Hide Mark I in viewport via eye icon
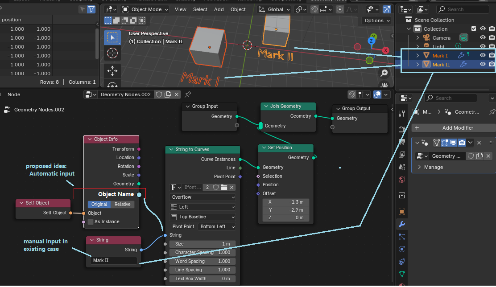Screen dimensions: 496x287 click(x=483, y=55)
